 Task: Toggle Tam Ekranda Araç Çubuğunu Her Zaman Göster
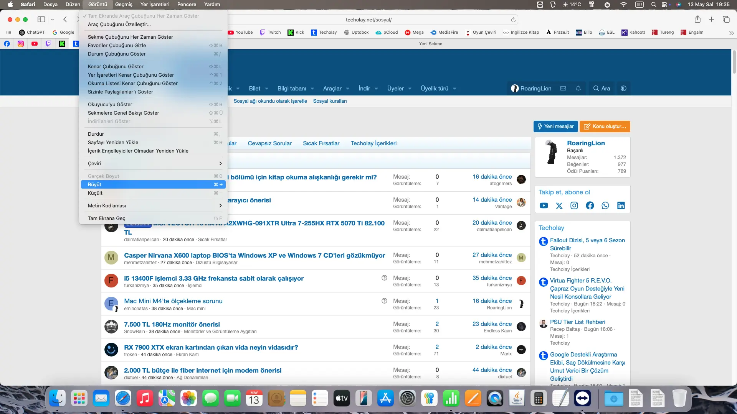point(143,16)
